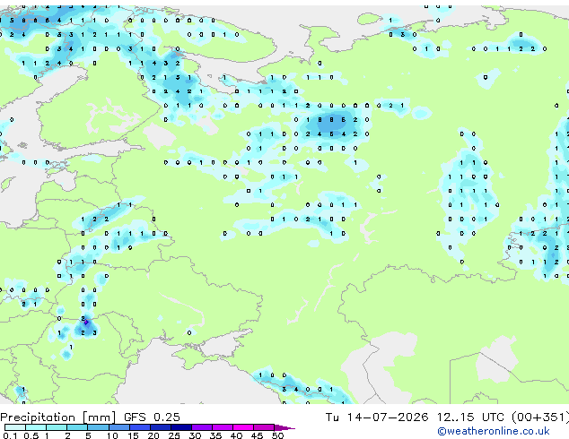Click the 30–35 mm purple swatch

202,427
